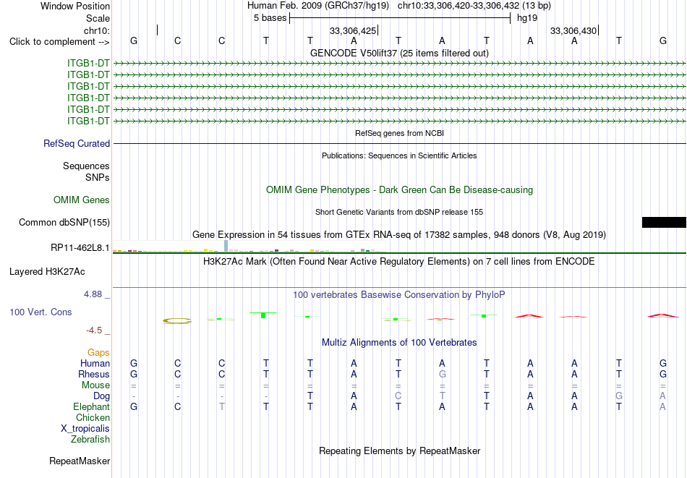
Task: Open the H3K27Ac Mark track title
Action: coord(399,262)
